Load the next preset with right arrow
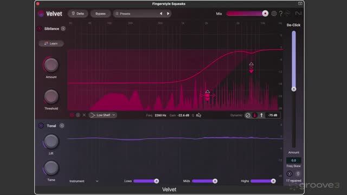This screenshot has width=347, height=195. pos(168,14)
